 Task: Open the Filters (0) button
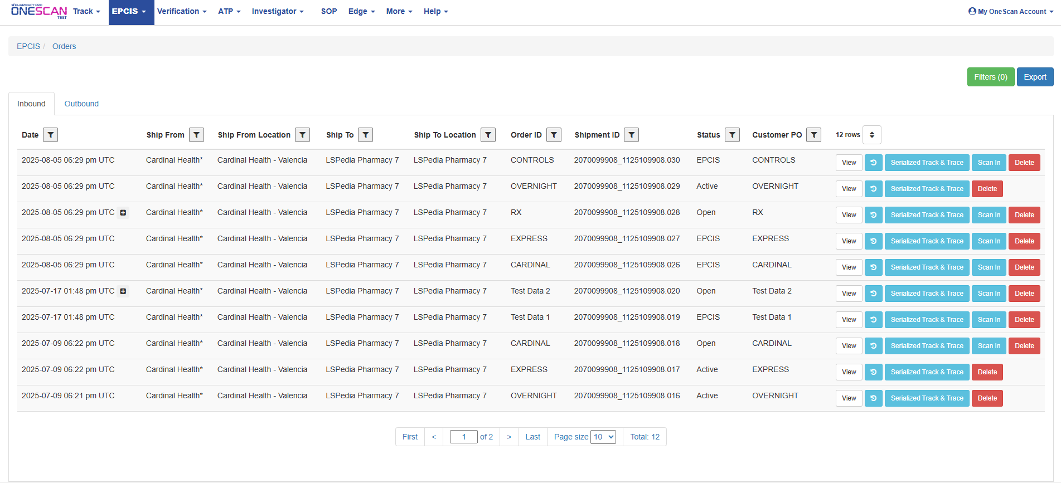(991, 77)
